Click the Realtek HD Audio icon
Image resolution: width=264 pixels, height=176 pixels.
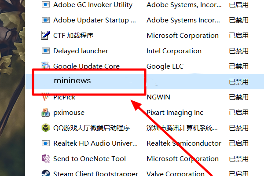pos(46,143)
